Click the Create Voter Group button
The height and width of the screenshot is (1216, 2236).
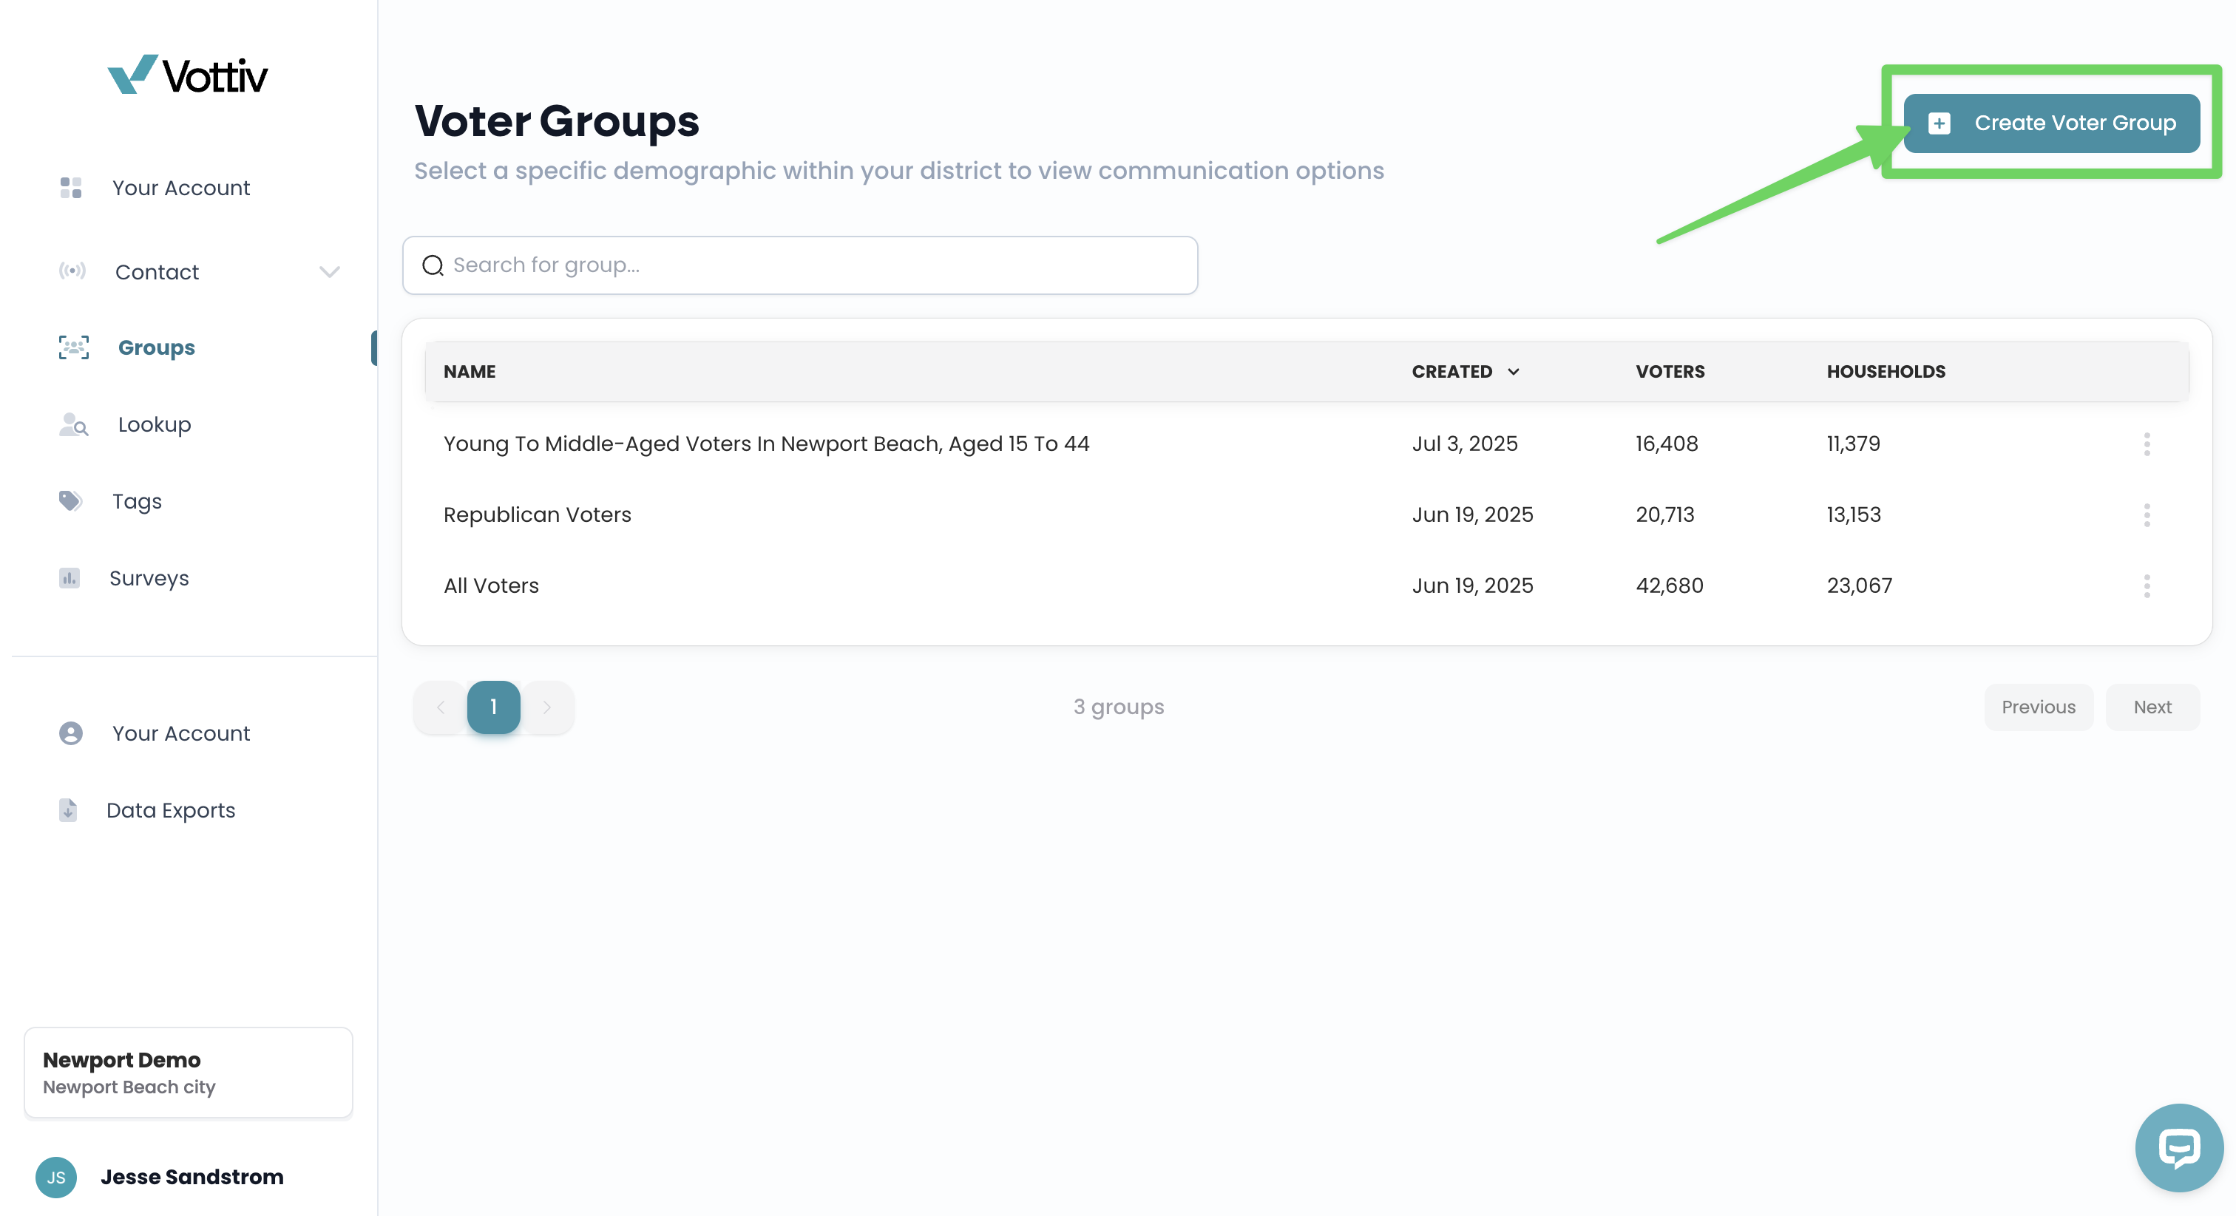pos(2051,123)
